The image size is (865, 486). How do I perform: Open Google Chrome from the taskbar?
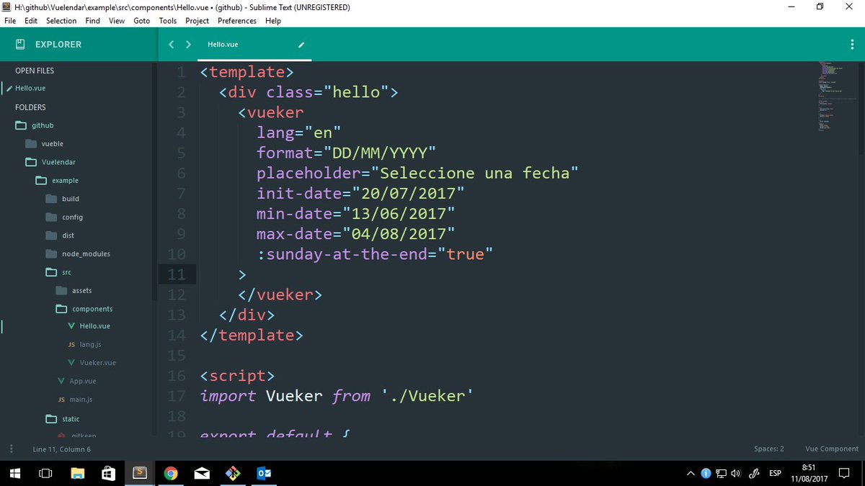pyautogui.click(x=171, y=473)
